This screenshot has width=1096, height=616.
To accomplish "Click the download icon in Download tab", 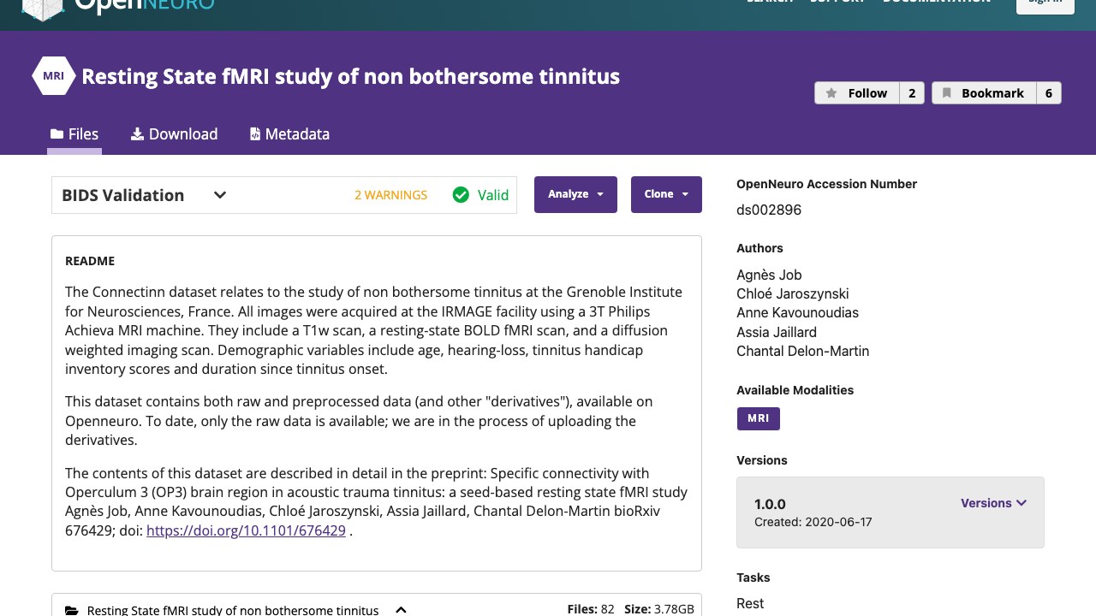I will tap(137, 134).
